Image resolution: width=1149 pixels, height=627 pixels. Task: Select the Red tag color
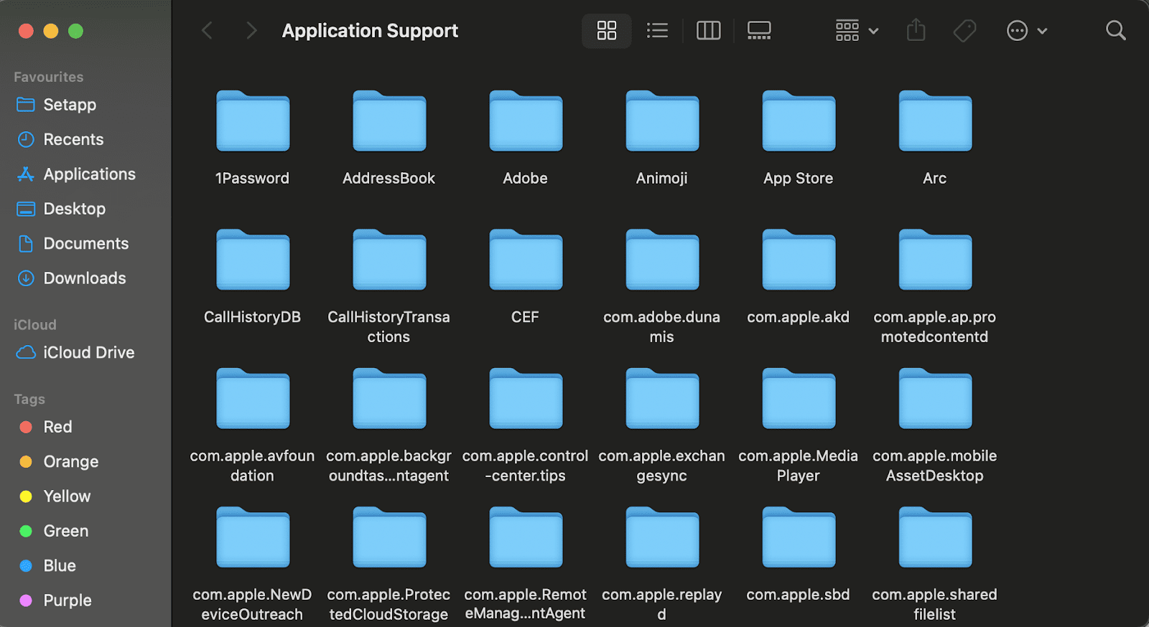57,428
